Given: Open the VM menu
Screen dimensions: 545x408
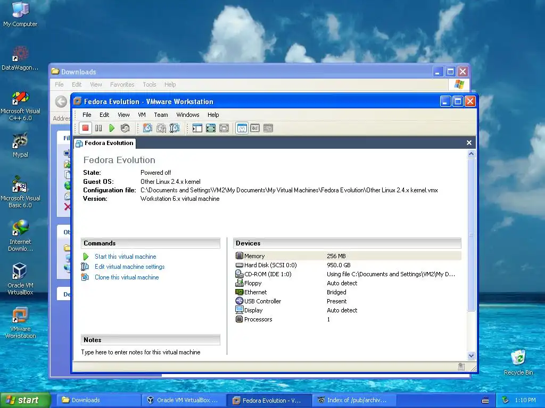Looking at the screenshot, I should 142,115.
